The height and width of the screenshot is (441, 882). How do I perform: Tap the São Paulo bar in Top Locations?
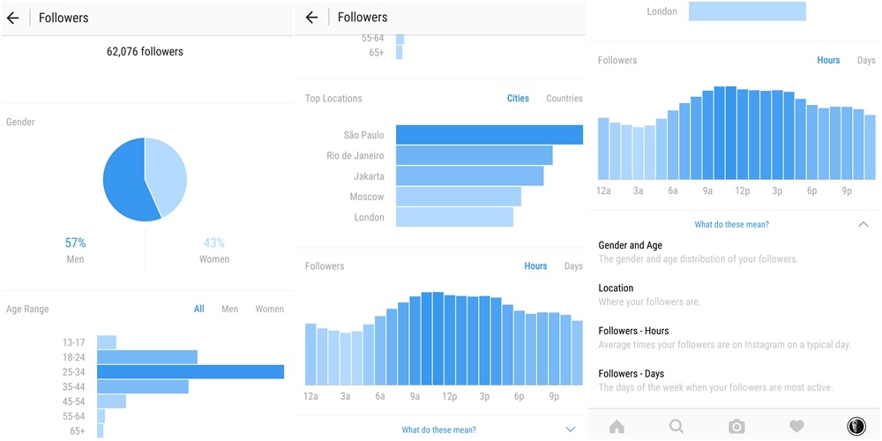[489, 135]
